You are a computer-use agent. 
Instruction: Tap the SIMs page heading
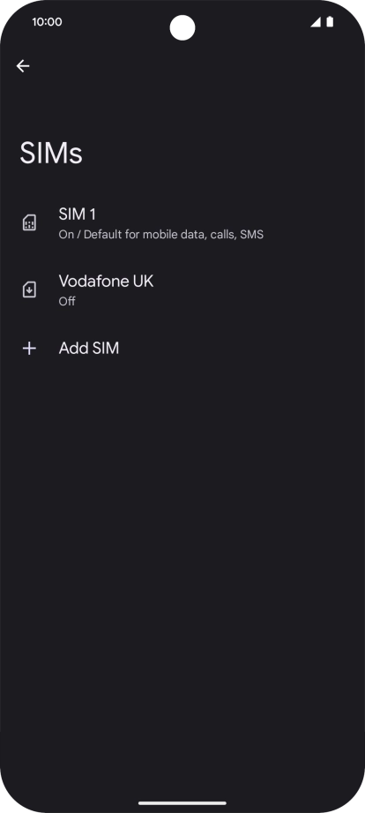[51, 154]
